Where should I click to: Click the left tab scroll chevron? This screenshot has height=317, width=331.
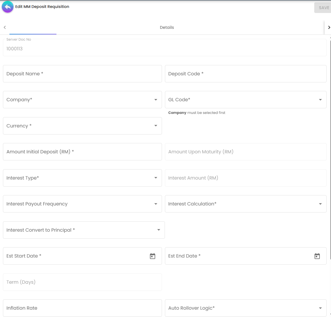(5, 27)
